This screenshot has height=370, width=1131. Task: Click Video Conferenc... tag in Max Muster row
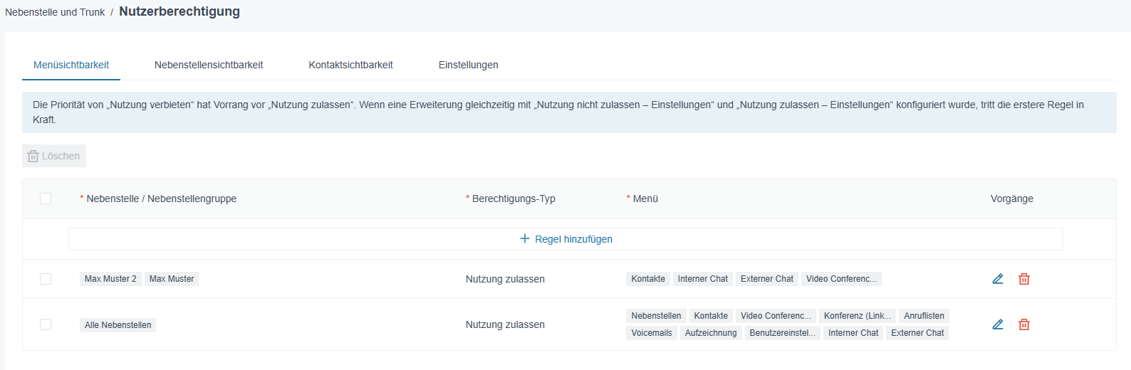(x=841, y=279)
